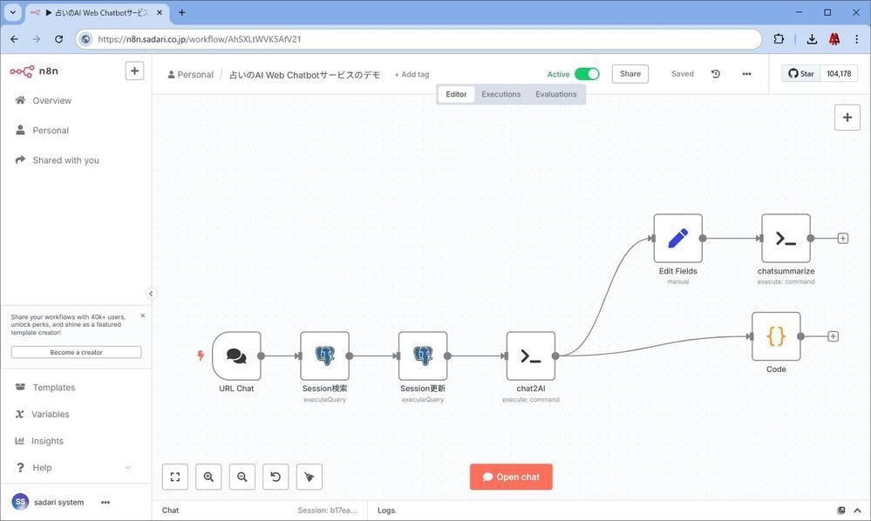Screen dimensions: 871x521
Task: Toggle the Active workflow switch
Action: tap(587, 74)
